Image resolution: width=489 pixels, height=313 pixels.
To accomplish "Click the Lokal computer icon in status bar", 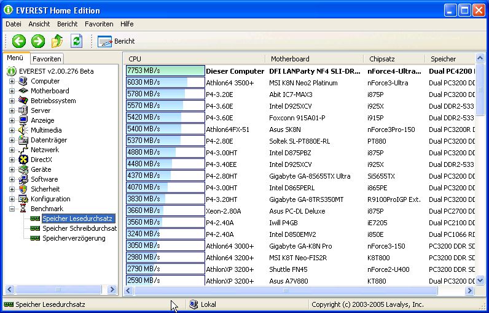I will tap(194, 304).
